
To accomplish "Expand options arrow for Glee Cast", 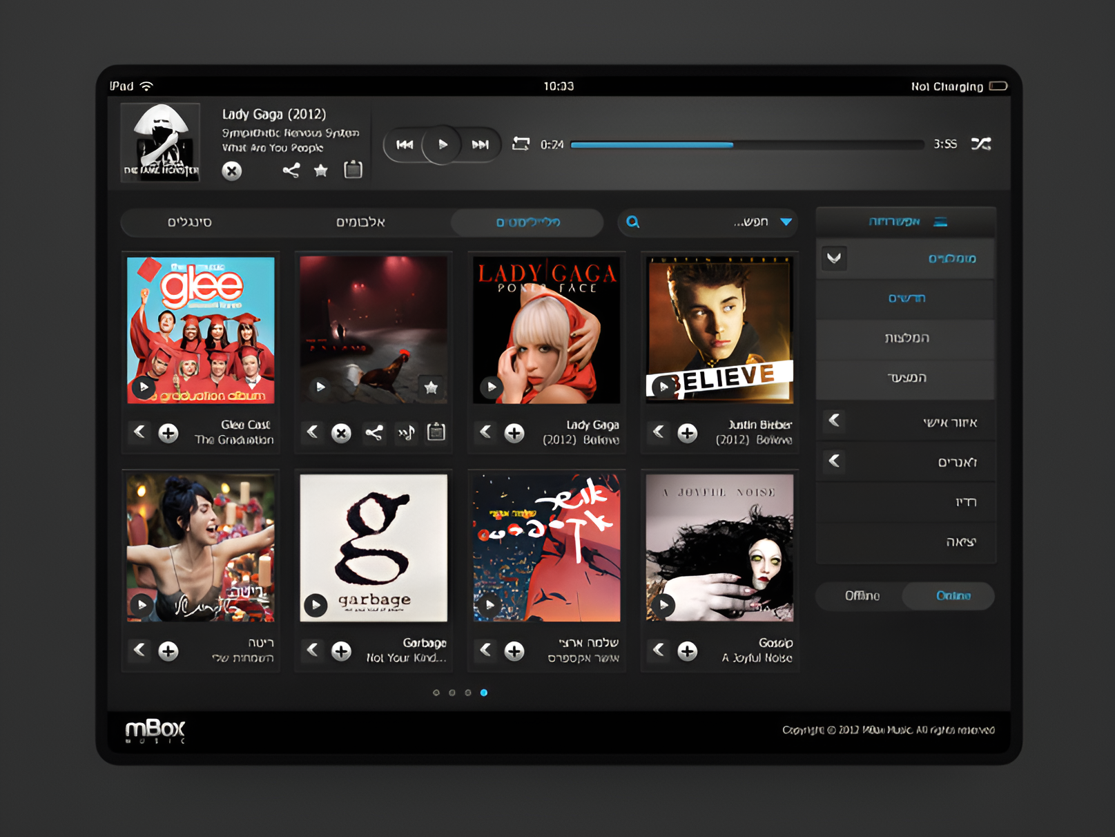I will (x=139, y=432).
